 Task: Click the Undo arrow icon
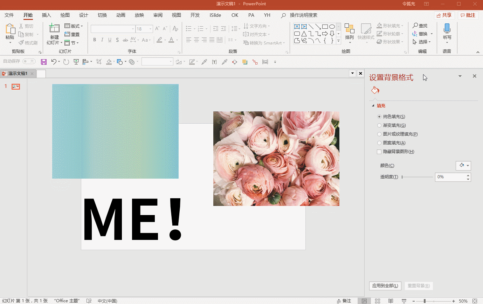coord(54,62)
